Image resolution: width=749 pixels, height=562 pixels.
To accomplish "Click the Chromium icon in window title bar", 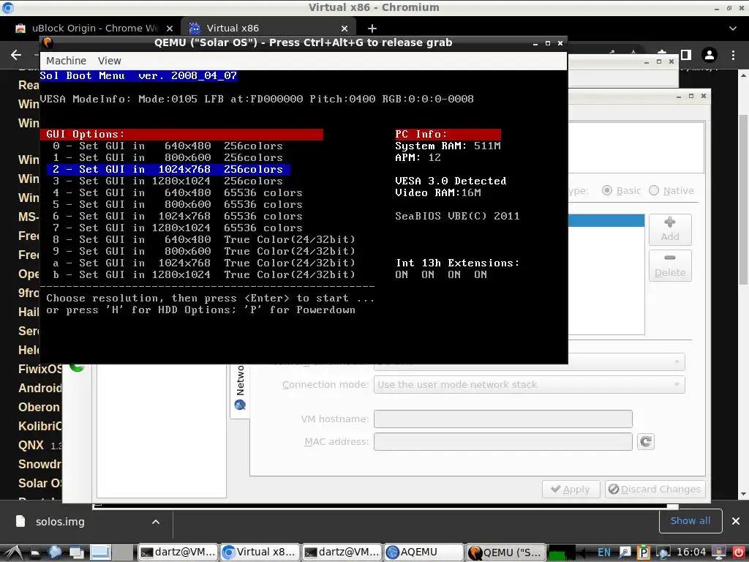I will click(8, 7).
